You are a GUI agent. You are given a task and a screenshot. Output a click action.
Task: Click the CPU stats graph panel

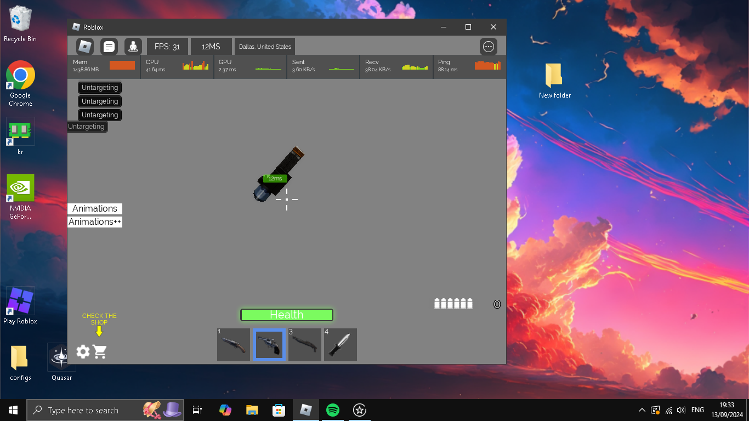coord(177,66)
